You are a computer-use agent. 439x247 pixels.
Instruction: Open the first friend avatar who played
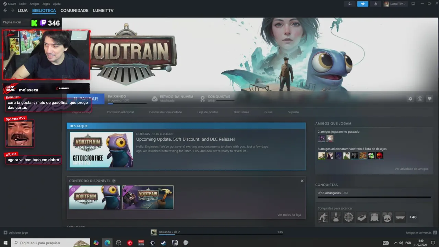322,139
